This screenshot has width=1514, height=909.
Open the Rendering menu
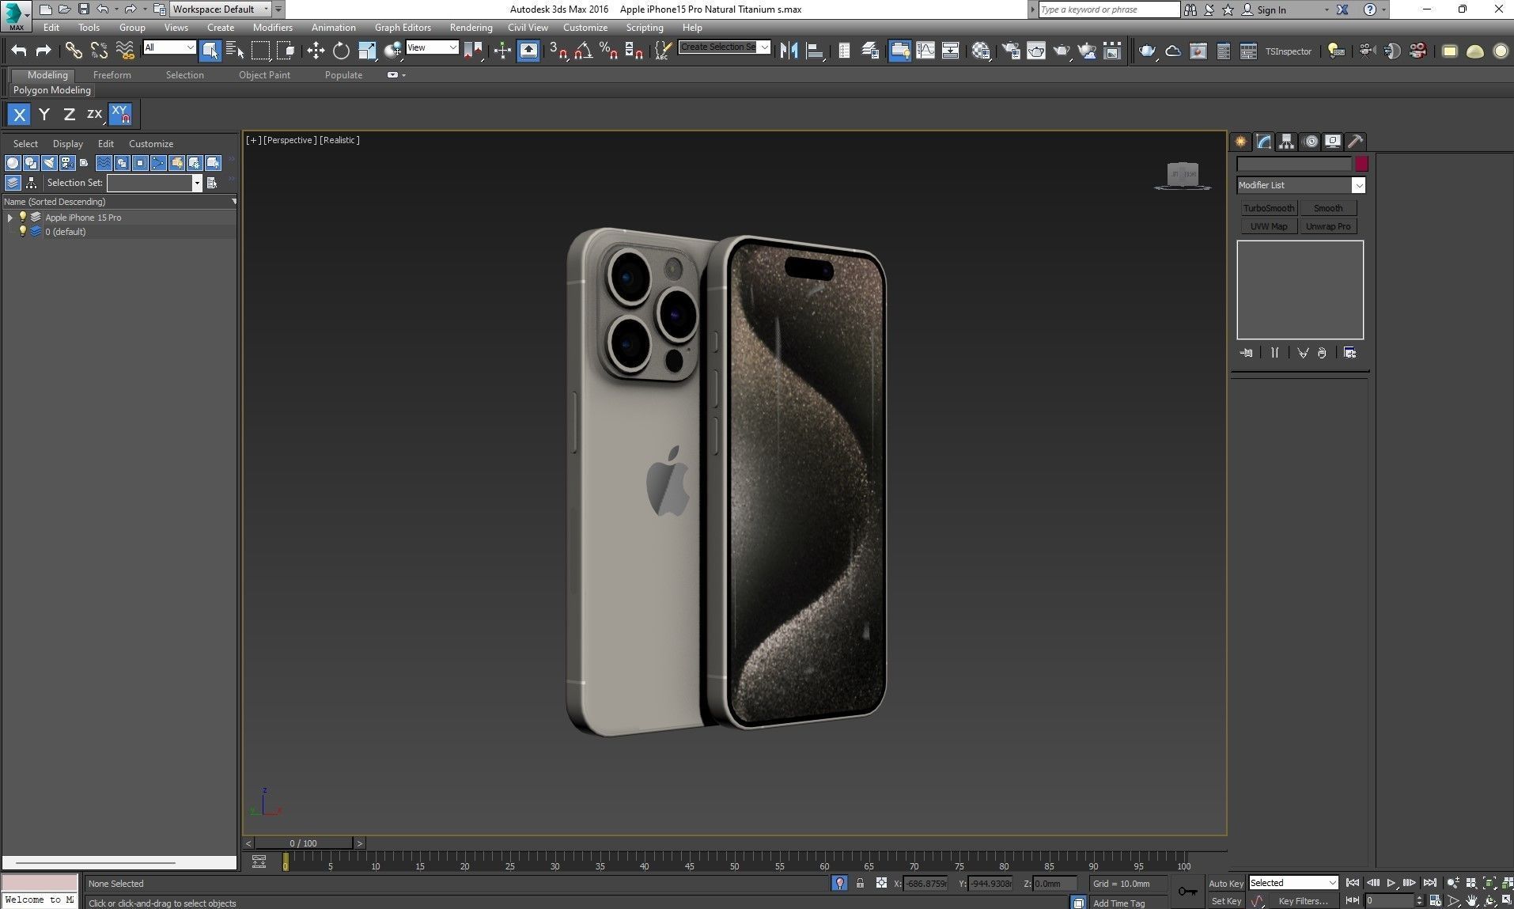pyautogui.click(x=471, y=27)
